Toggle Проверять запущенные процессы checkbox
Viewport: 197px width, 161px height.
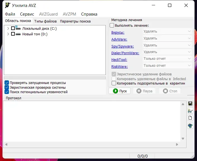click(x=7, y=83)
